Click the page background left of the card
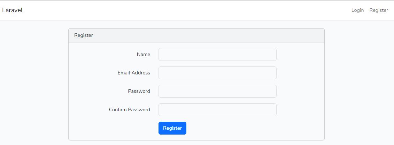This screenshot has height=145, width=394. tap(34, 83)
